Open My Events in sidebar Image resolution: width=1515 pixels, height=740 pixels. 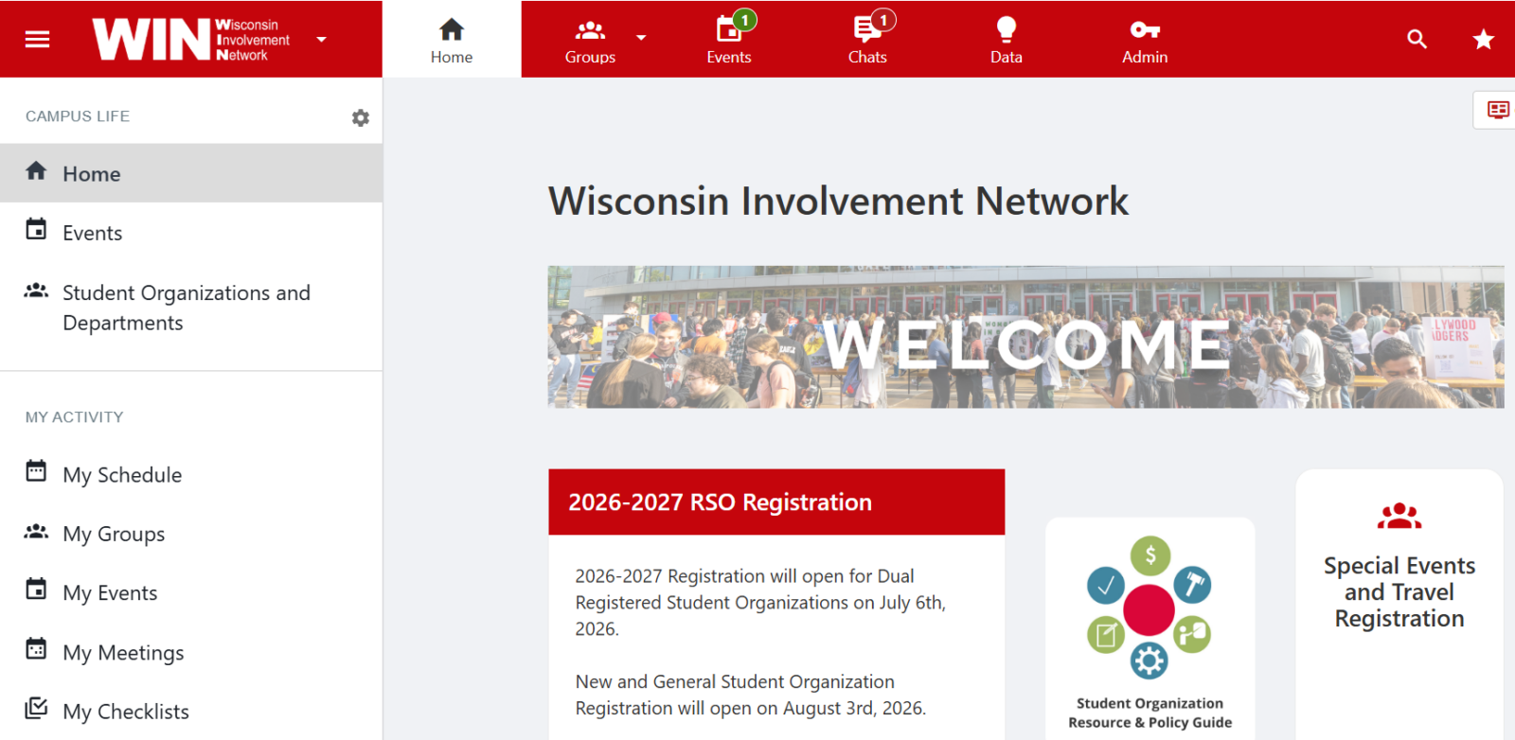(x=191, y=592)
